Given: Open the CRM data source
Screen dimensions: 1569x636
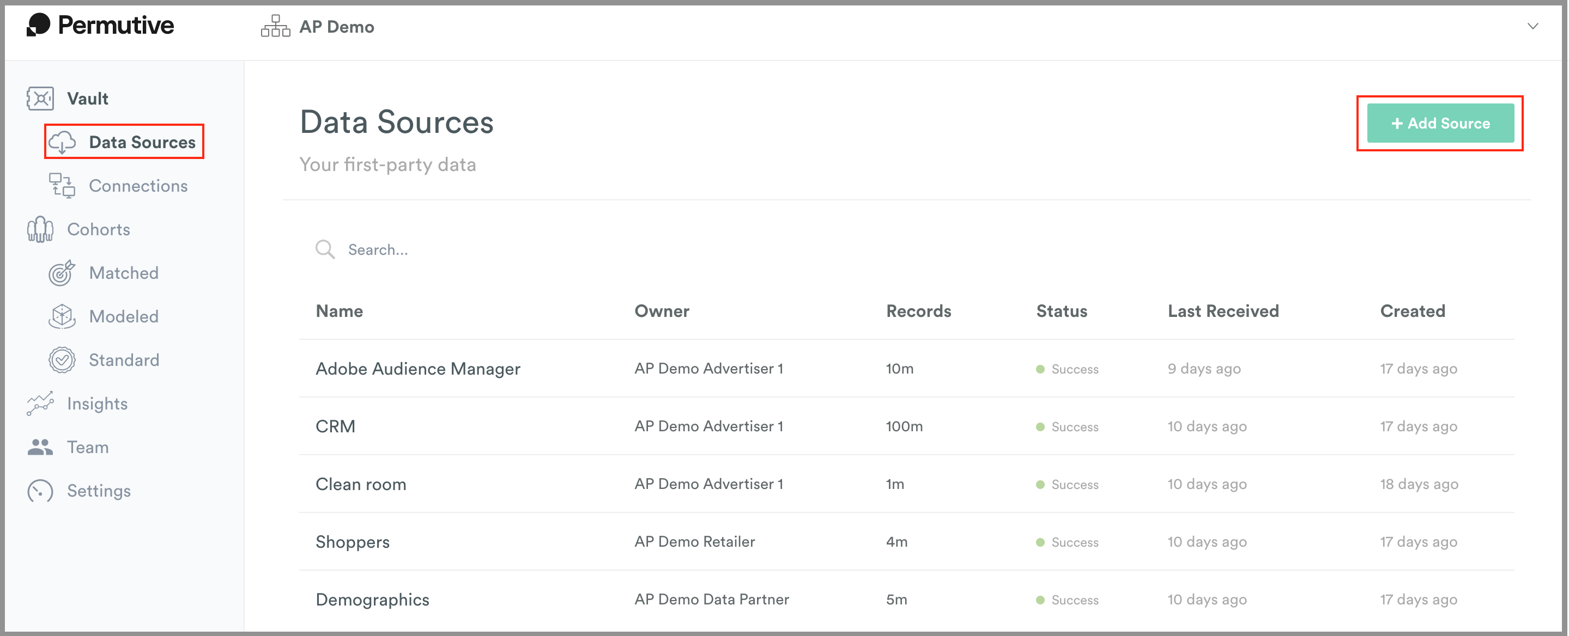Looking at the screenshot, I should 335,427.
